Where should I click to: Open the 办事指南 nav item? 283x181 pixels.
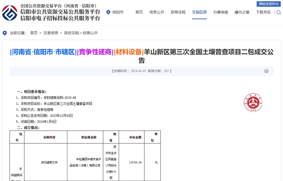coord(221,12)
